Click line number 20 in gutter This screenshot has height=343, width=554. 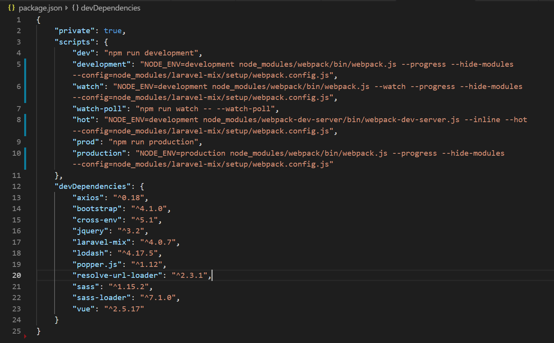coord(16,275)
